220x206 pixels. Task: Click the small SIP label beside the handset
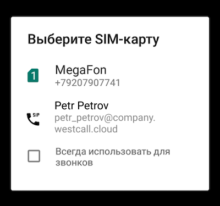pyautogui.click(x=36, y=115)
